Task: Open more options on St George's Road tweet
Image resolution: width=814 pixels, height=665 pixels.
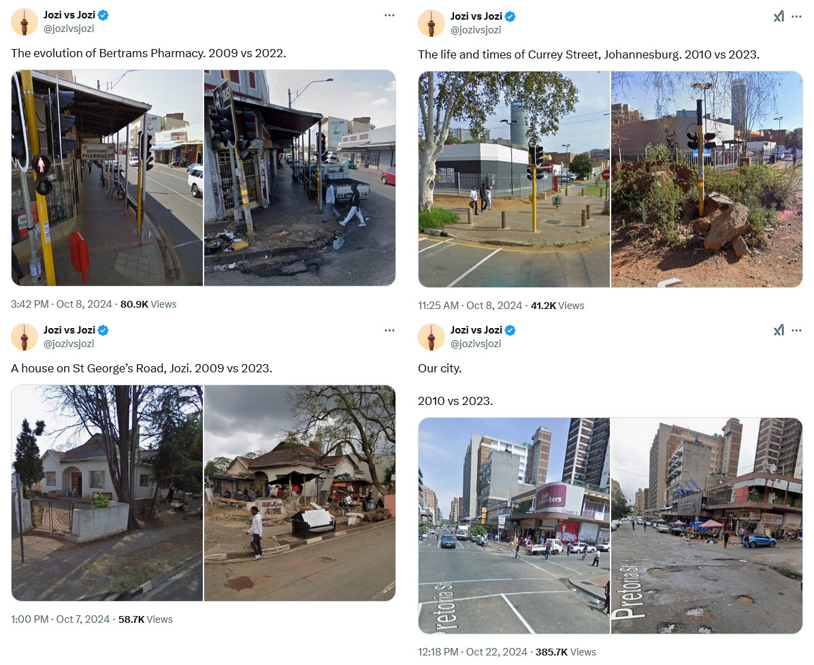Action: tap(389, 330)
